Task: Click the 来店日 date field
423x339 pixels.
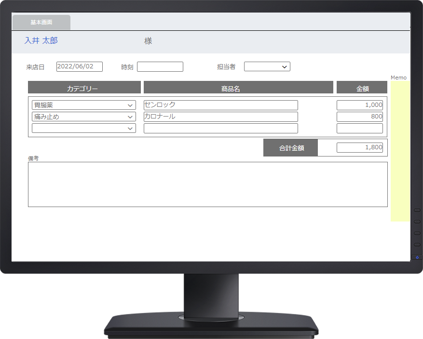Action: pos(80,67)
